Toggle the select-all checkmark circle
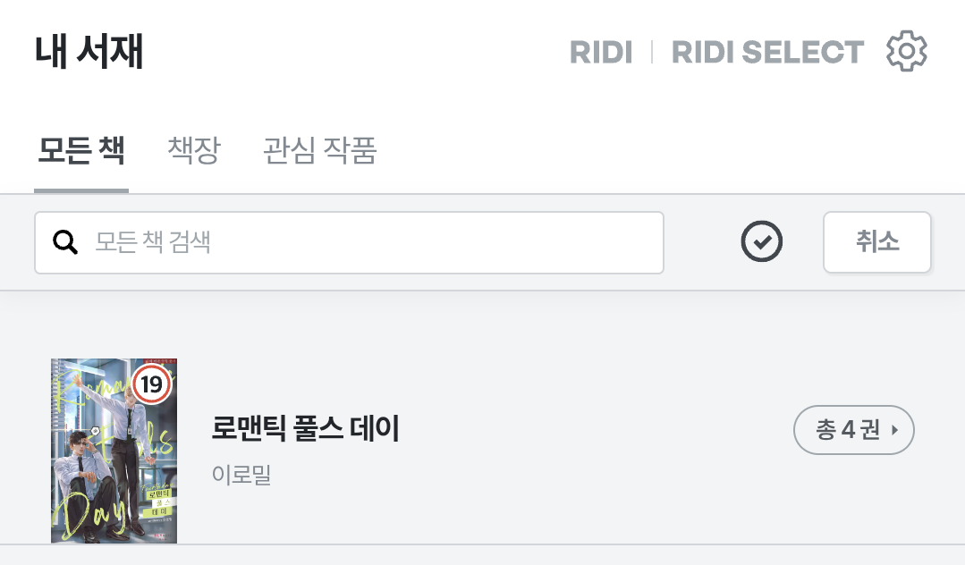 tap(762, 241)
